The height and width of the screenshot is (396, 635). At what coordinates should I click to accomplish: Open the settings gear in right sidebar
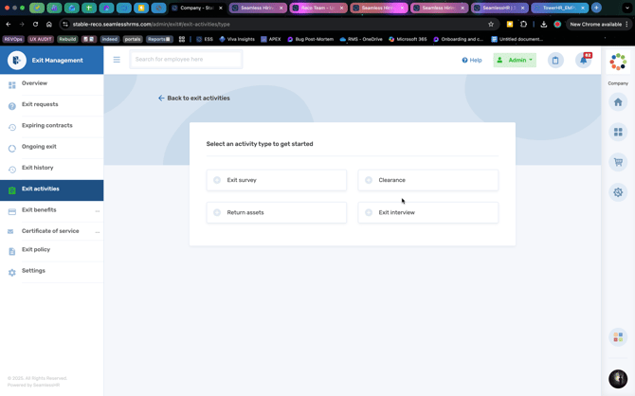coord(618,192)
